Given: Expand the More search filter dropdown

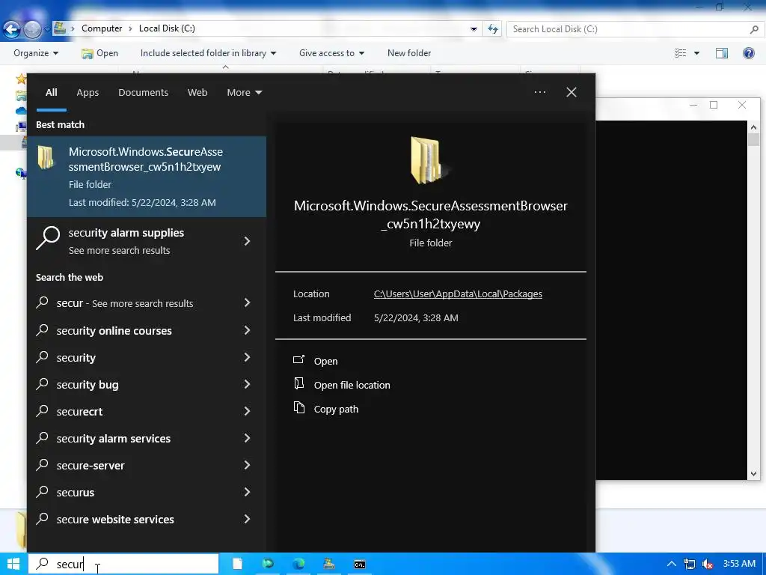Looking at the screenshot, I should tap(245, 92).
